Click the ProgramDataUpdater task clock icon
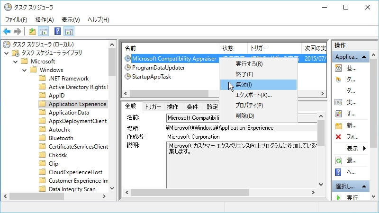 (127, 68)
